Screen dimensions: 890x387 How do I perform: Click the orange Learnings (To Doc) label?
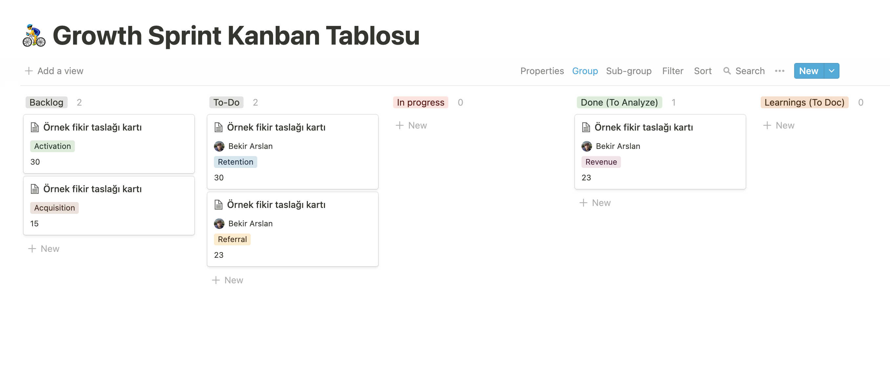[x=804, y=103]
